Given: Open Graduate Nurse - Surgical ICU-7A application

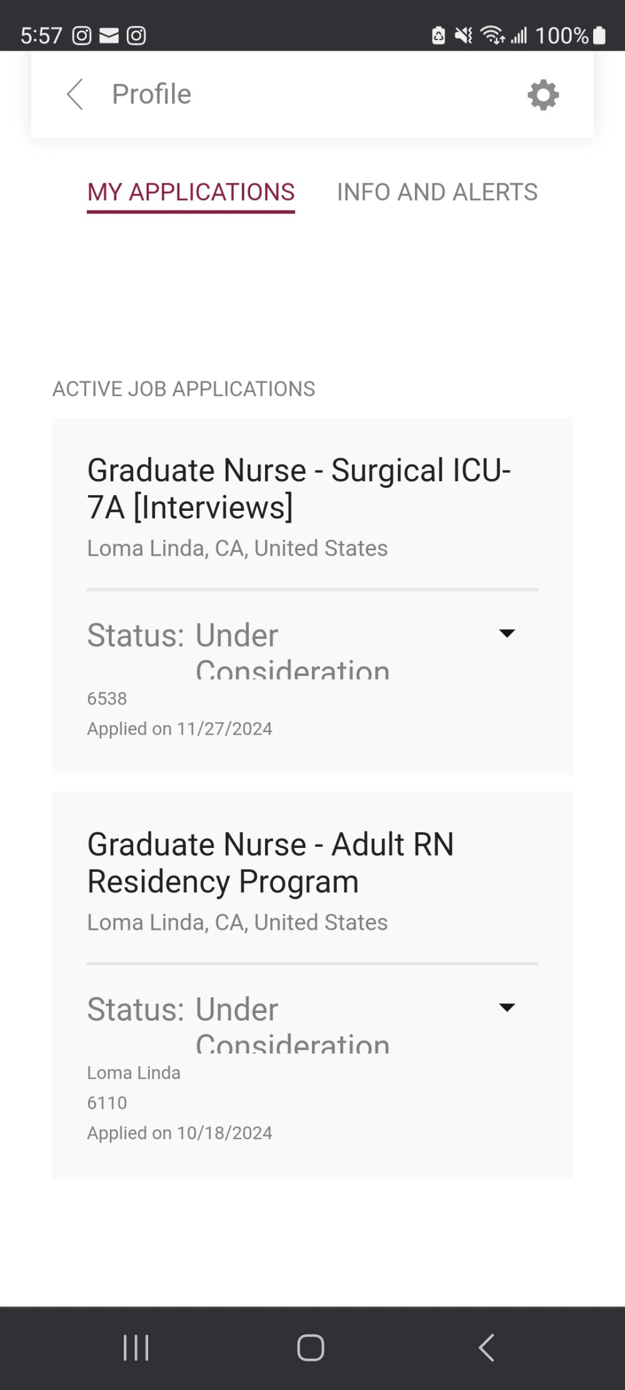Looking at the screenshot, I should [299, 488].
